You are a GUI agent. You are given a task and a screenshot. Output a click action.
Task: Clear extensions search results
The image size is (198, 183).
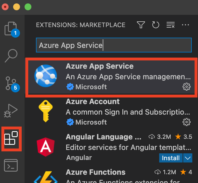[170, 25]
